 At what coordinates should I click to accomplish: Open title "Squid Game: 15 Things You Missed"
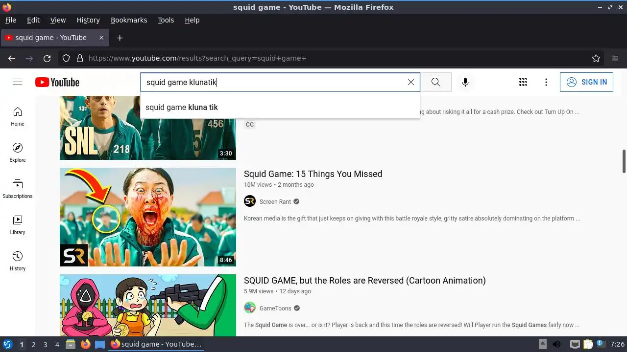(313, 174)
